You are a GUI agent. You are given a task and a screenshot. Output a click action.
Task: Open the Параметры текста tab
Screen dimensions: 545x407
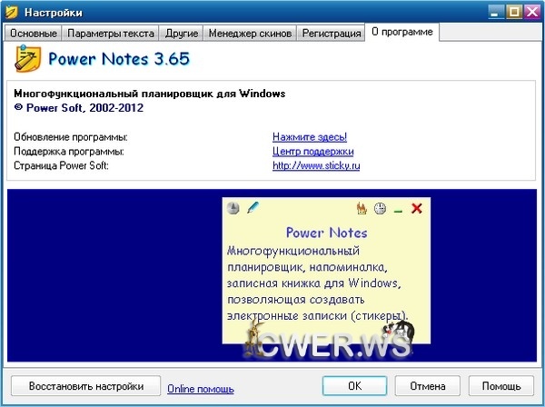pos(113,34)
